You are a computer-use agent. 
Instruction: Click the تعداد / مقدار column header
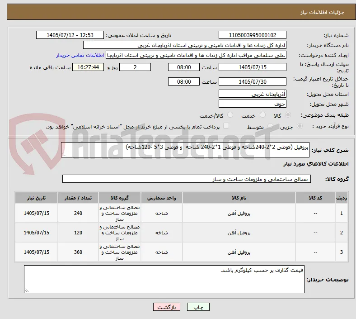coord(78,198)
